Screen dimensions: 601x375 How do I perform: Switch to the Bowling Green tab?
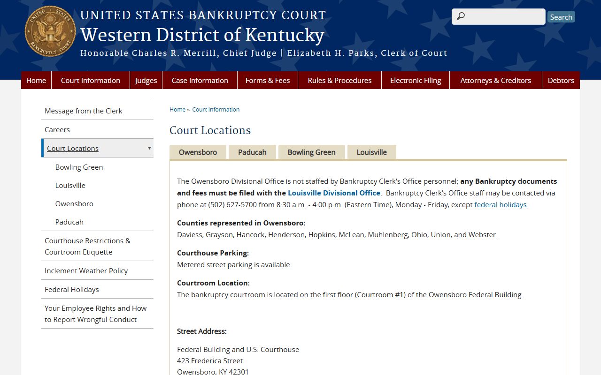coord(311,152)
